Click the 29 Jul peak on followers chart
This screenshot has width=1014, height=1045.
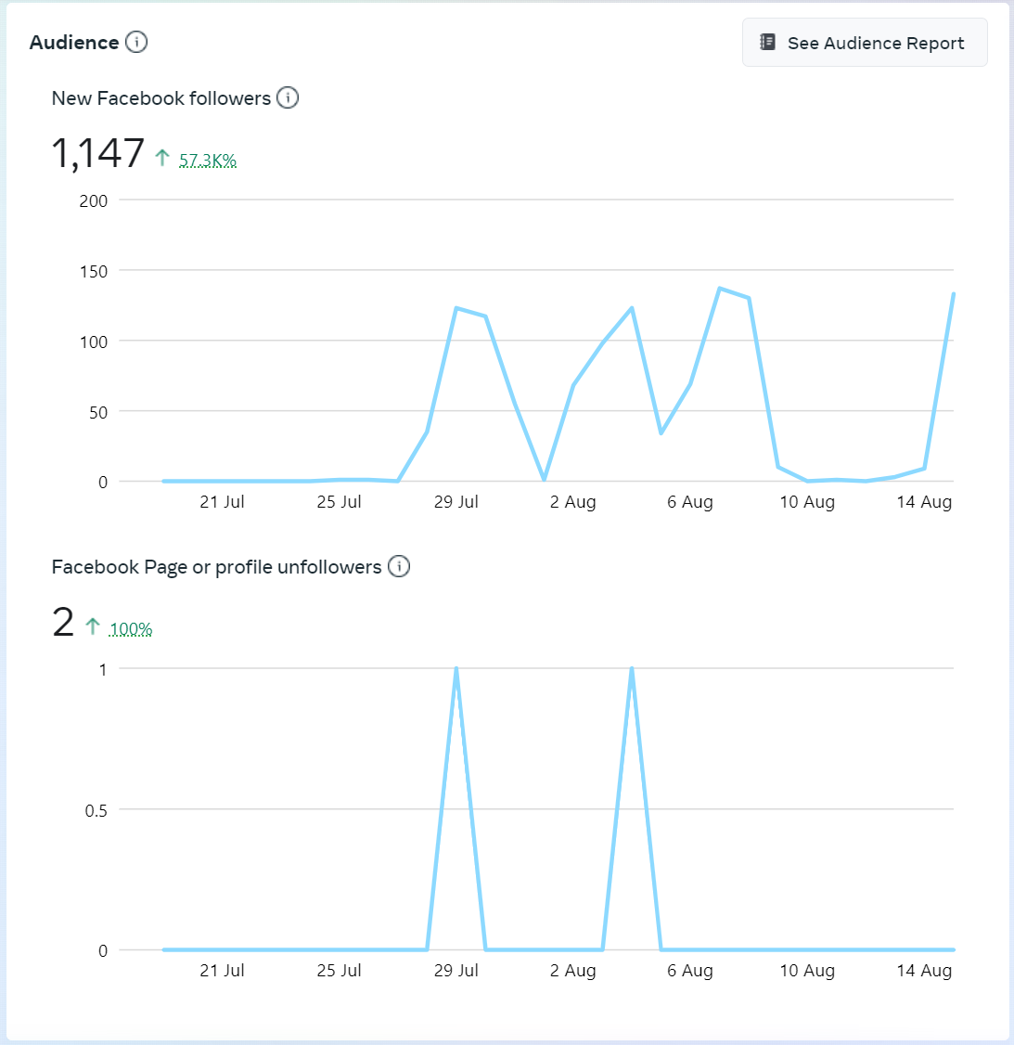click(x=456, y=308)
